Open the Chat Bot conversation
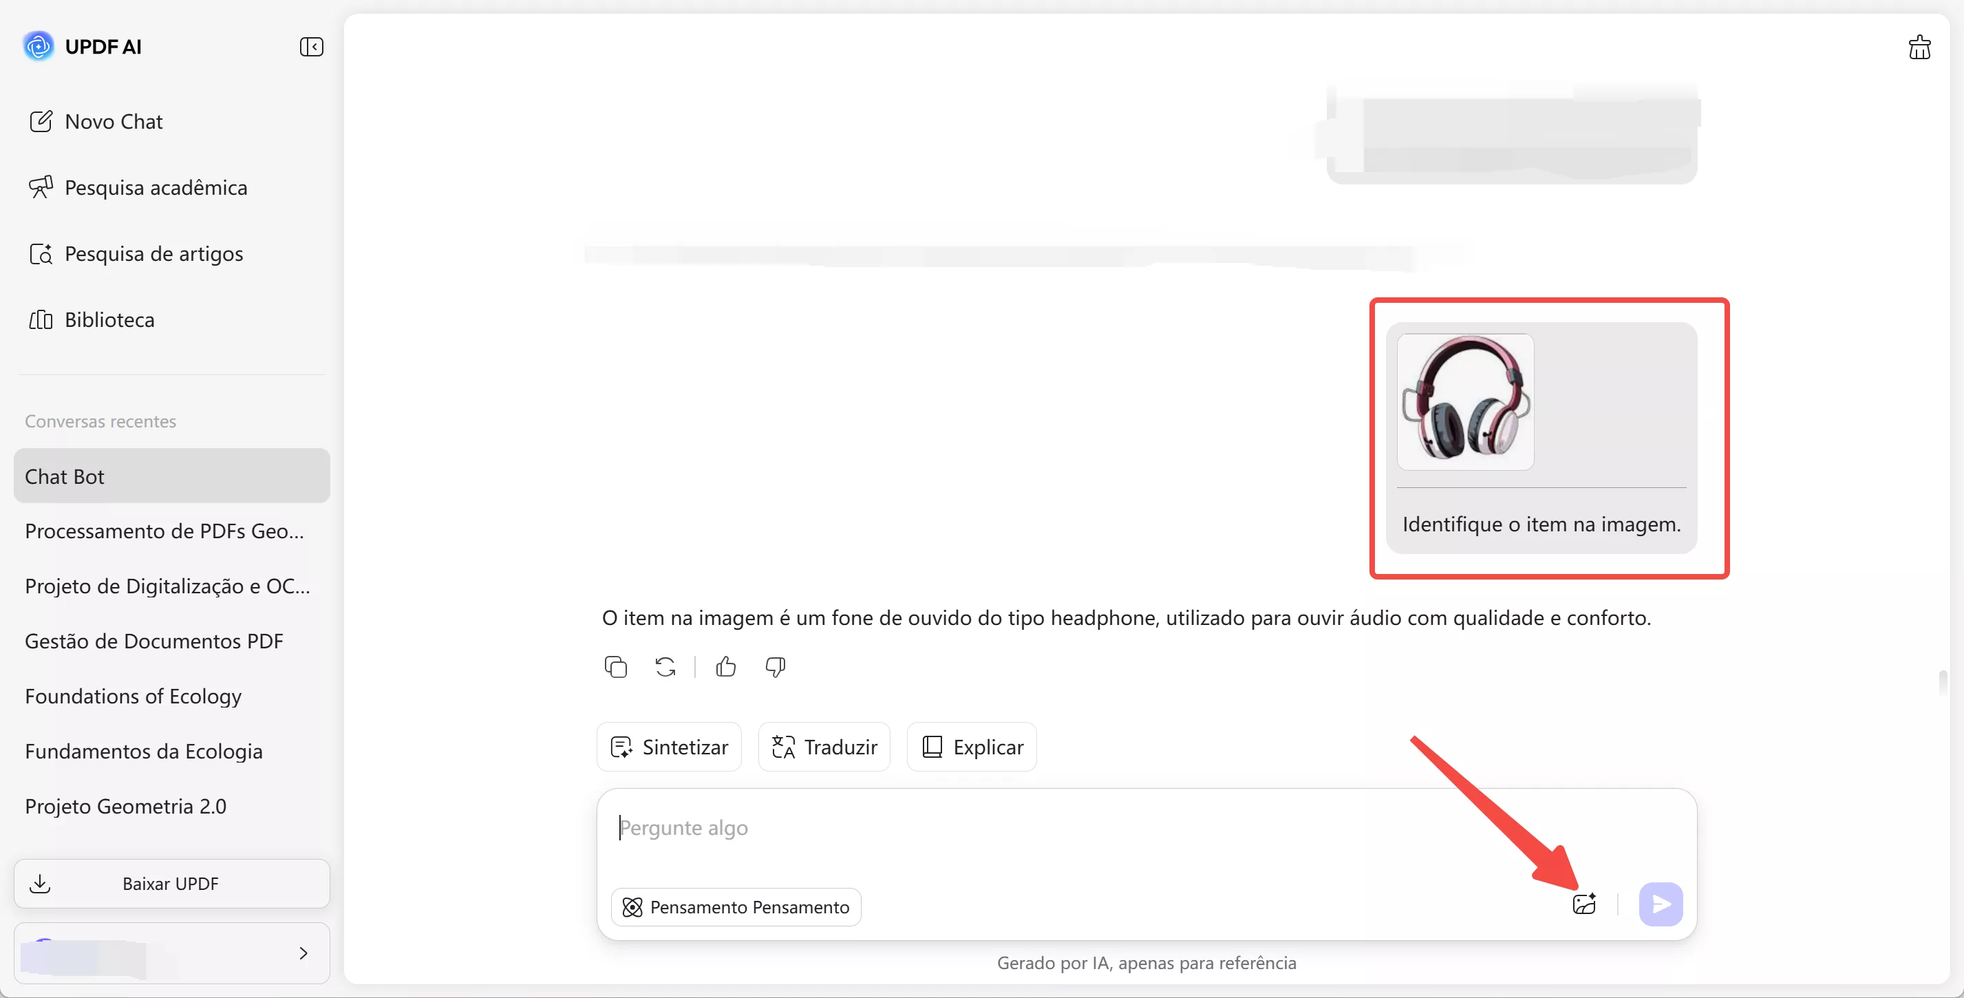This screenshot has height=998, width=1964. (65, 476)
